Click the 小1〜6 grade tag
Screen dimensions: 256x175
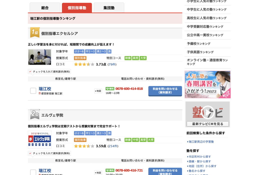click(79, 133)
